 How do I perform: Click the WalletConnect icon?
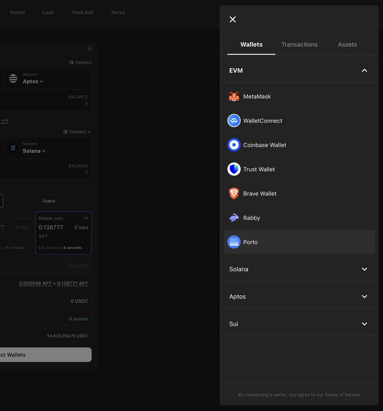pyautogui.click(x=234, y=121)
